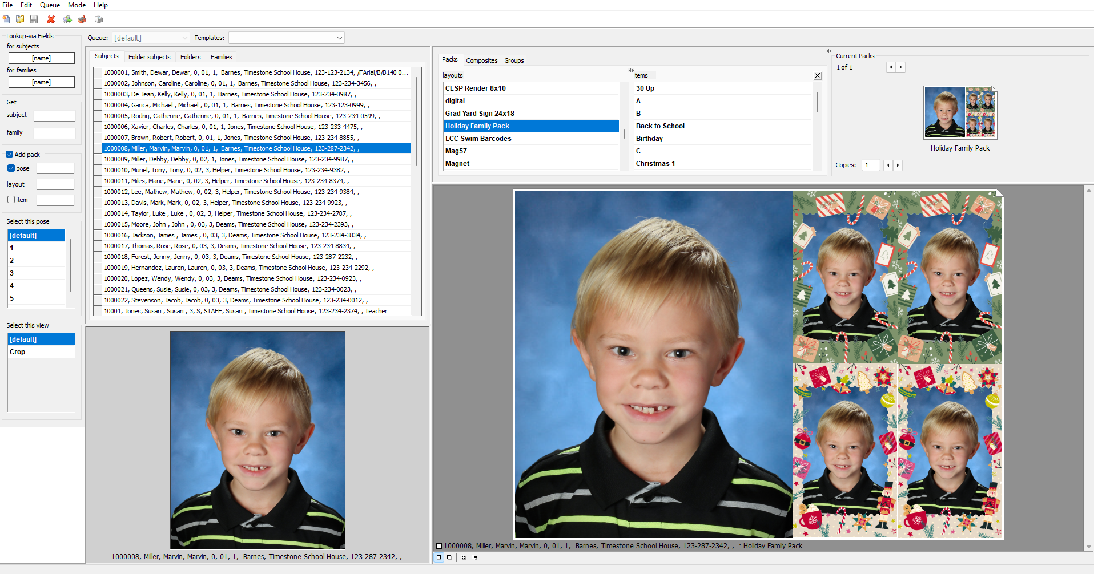Uncheck the Add pack checkbox
This screenshot has height=574, width=1094.
9,154
